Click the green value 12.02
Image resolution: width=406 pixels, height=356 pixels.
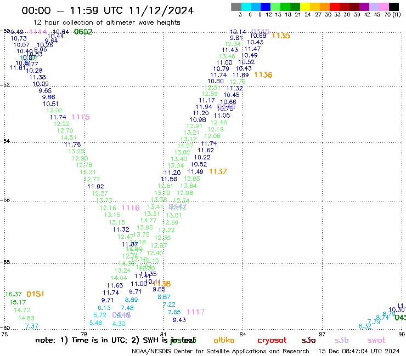[54, 111]
